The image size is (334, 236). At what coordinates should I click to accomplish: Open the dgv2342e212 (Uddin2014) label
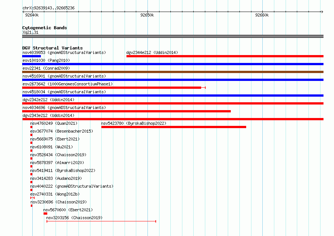pyautogui.click(x=48, y=100)
